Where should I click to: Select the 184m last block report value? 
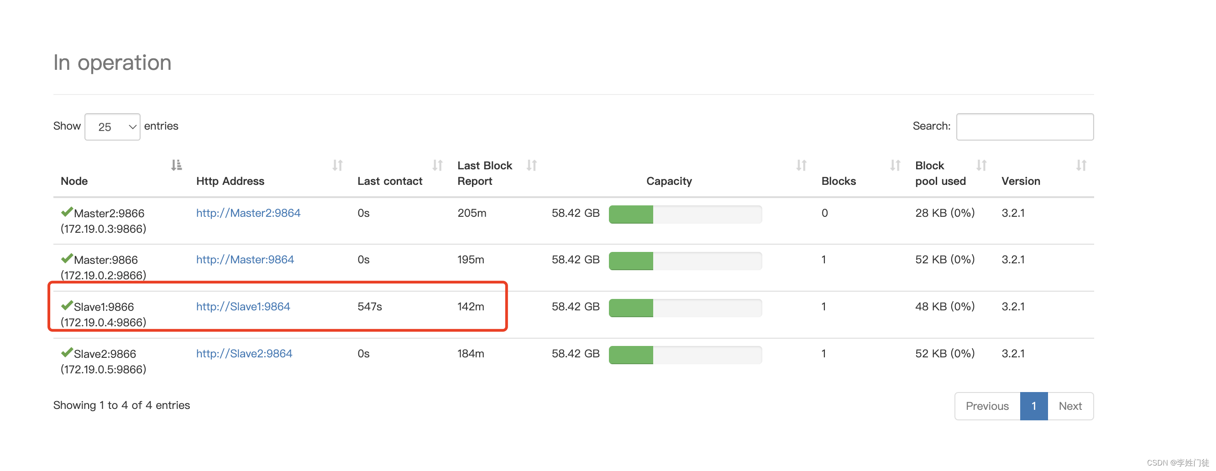[x=471, y=354]
